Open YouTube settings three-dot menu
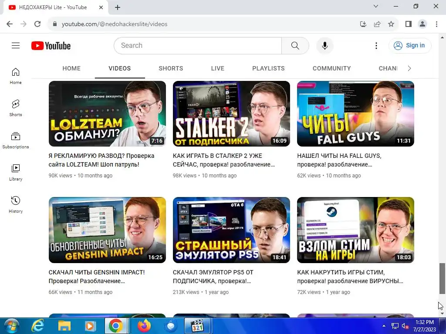This screenshot has height=334, width=446. (376, 45)
